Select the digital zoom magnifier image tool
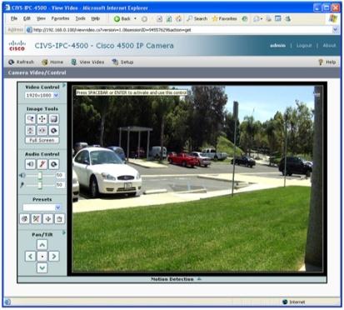344x310 pixels. (x=30, y=119)
